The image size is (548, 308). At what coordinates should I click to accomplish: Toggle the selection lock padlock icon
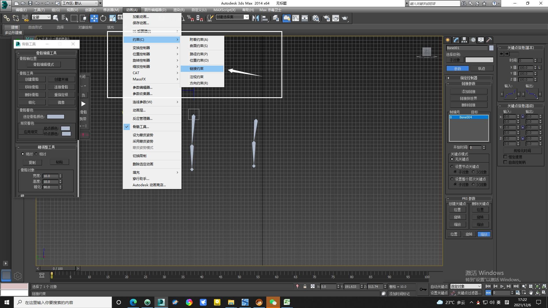(305, 286)
